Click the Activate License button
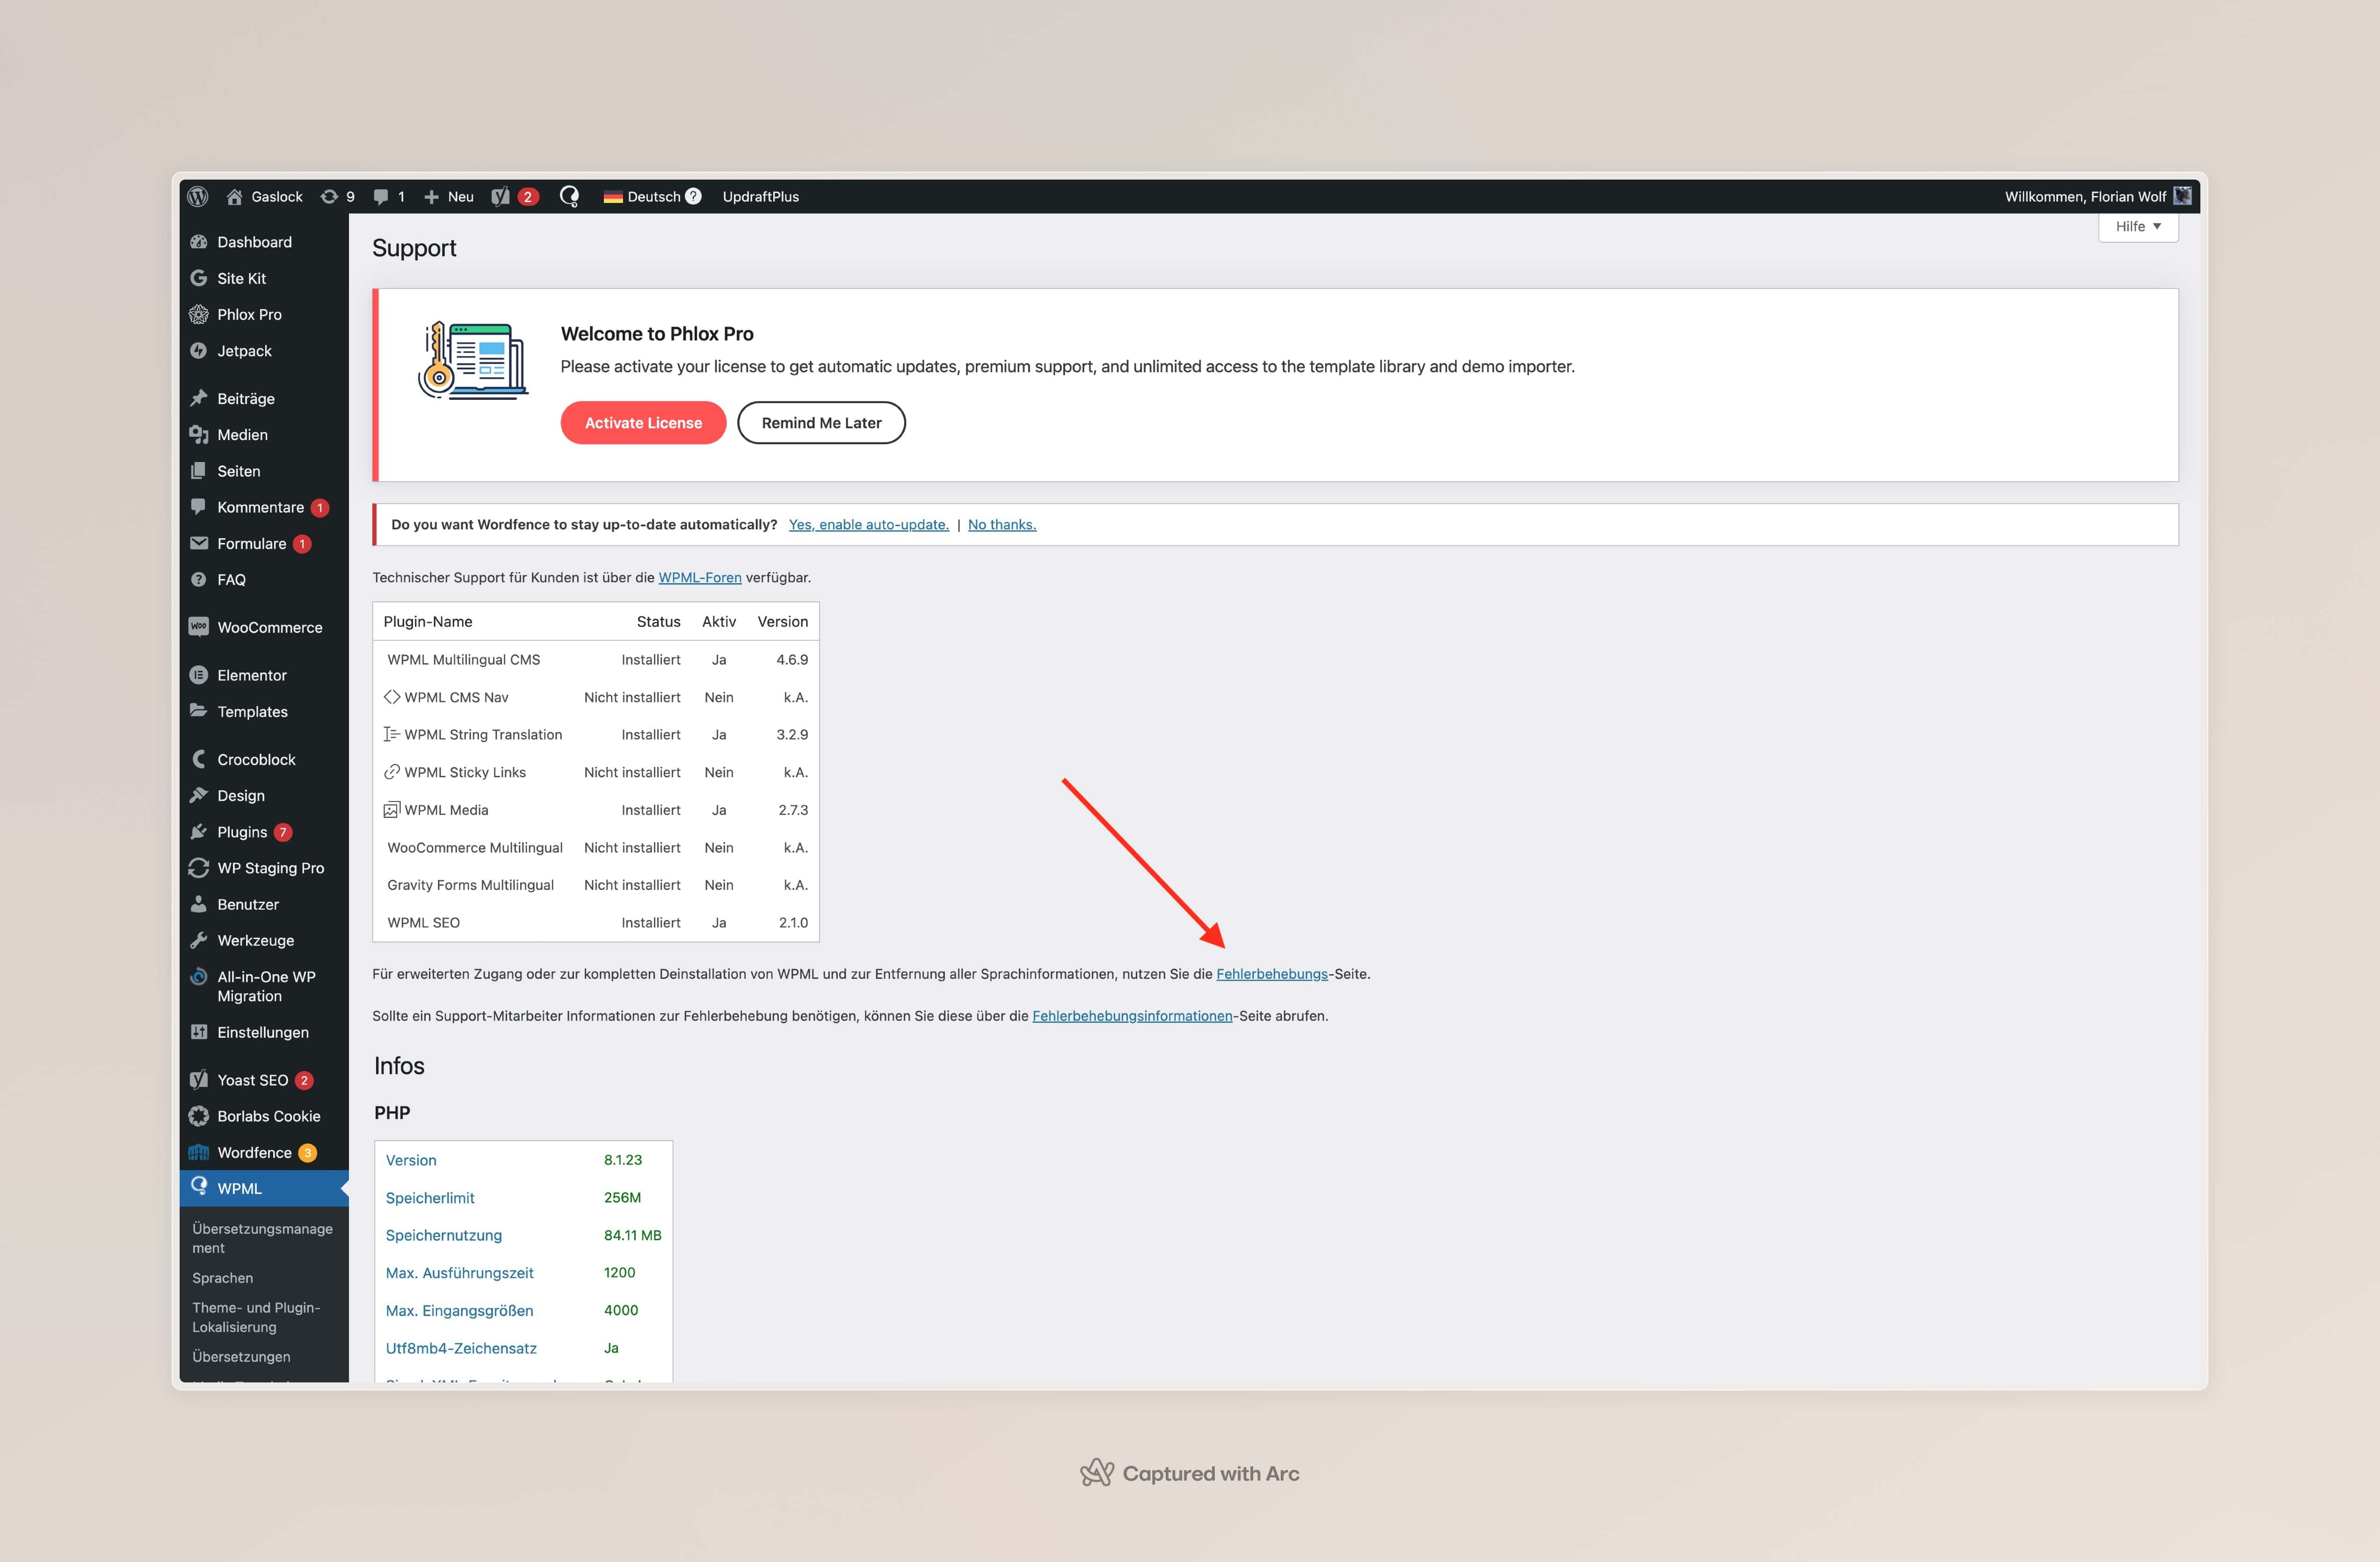This screenshot has width=2380, height=1562. coord(643,423)
